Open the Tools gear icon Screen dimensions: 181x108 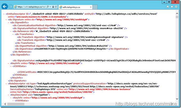(176, 6)
